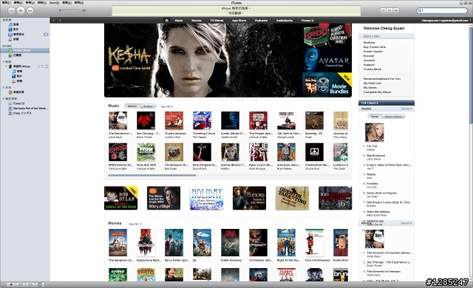Click the previous track rewind button
The width and height of the screenshot is (473, 288).
coord(11,10)
